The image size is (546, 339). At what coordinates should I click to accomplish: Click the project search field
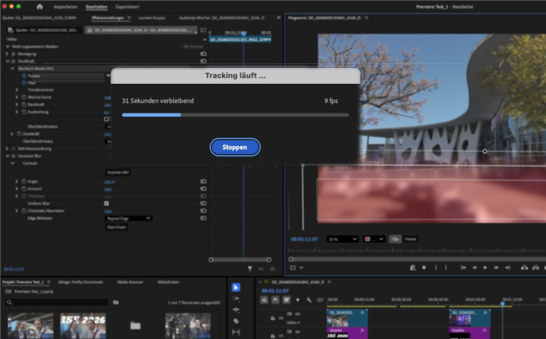pos(57,302)
